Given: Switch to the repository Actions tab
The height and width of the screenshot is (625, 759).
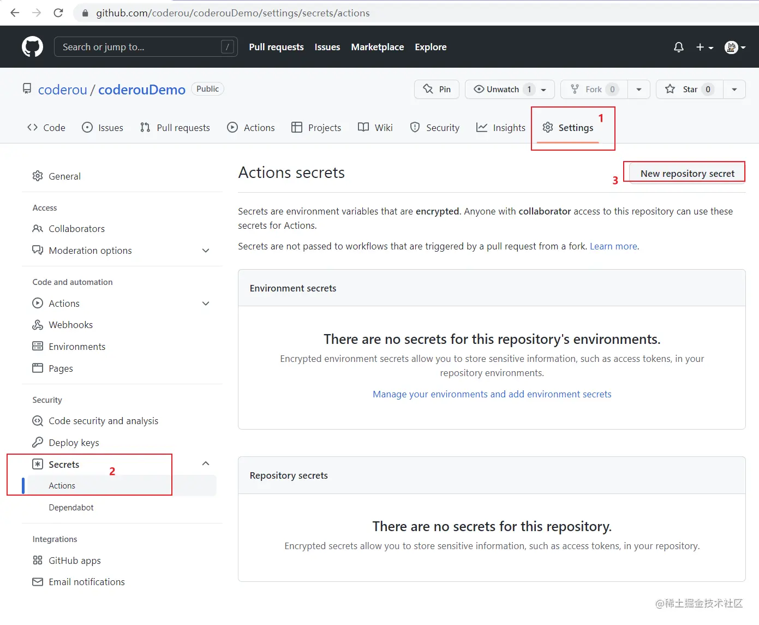Looking at the screenshot, I should click(251, 127).
